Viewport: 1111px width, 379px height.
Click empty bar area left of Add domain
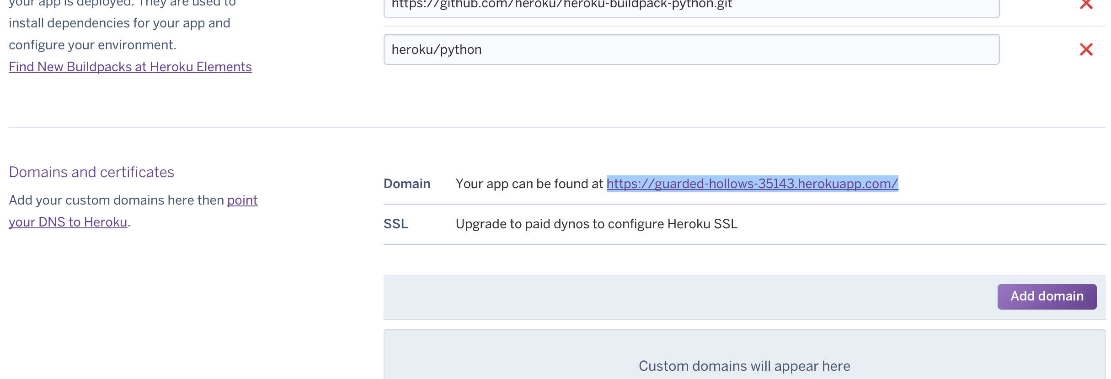click(x=686, y=297)
